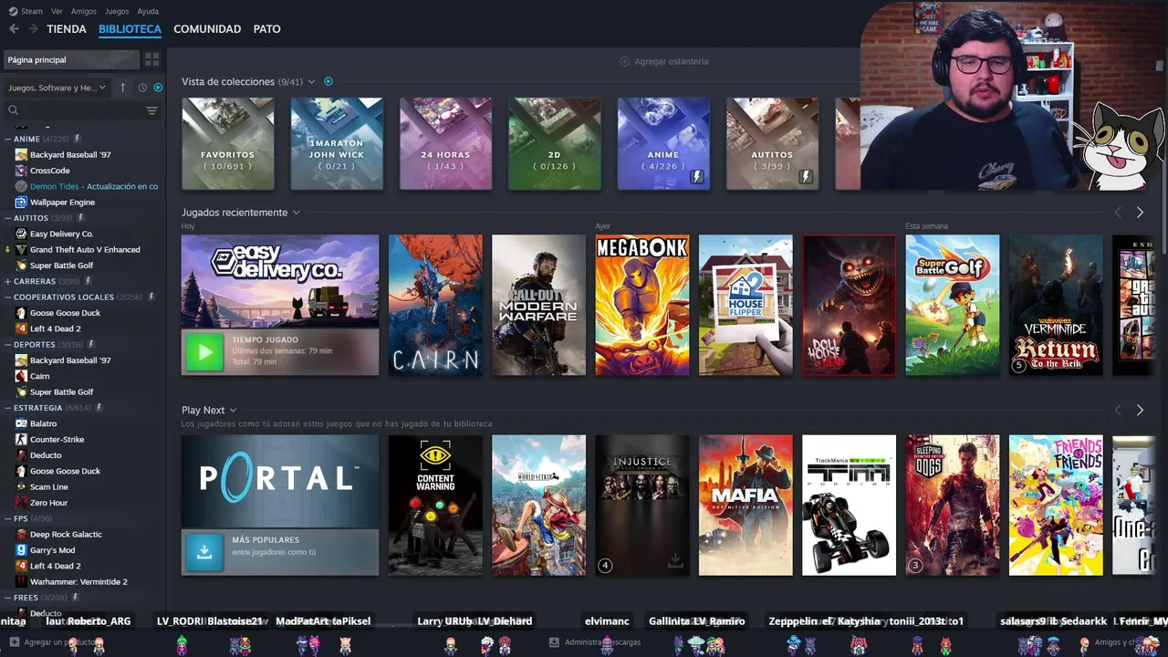Expand the Vista de colecciones dropdown
Screen dimensions: 1168x657
coord(311,81)
